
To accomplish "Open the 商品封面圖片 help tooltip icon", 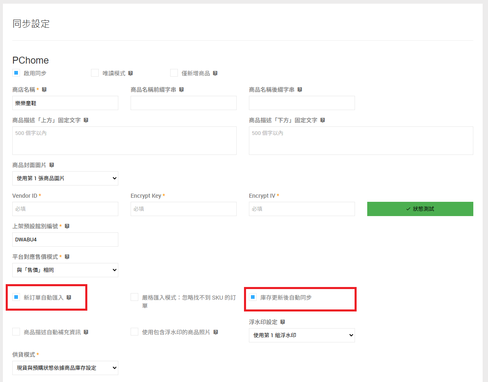I will 51,165.
